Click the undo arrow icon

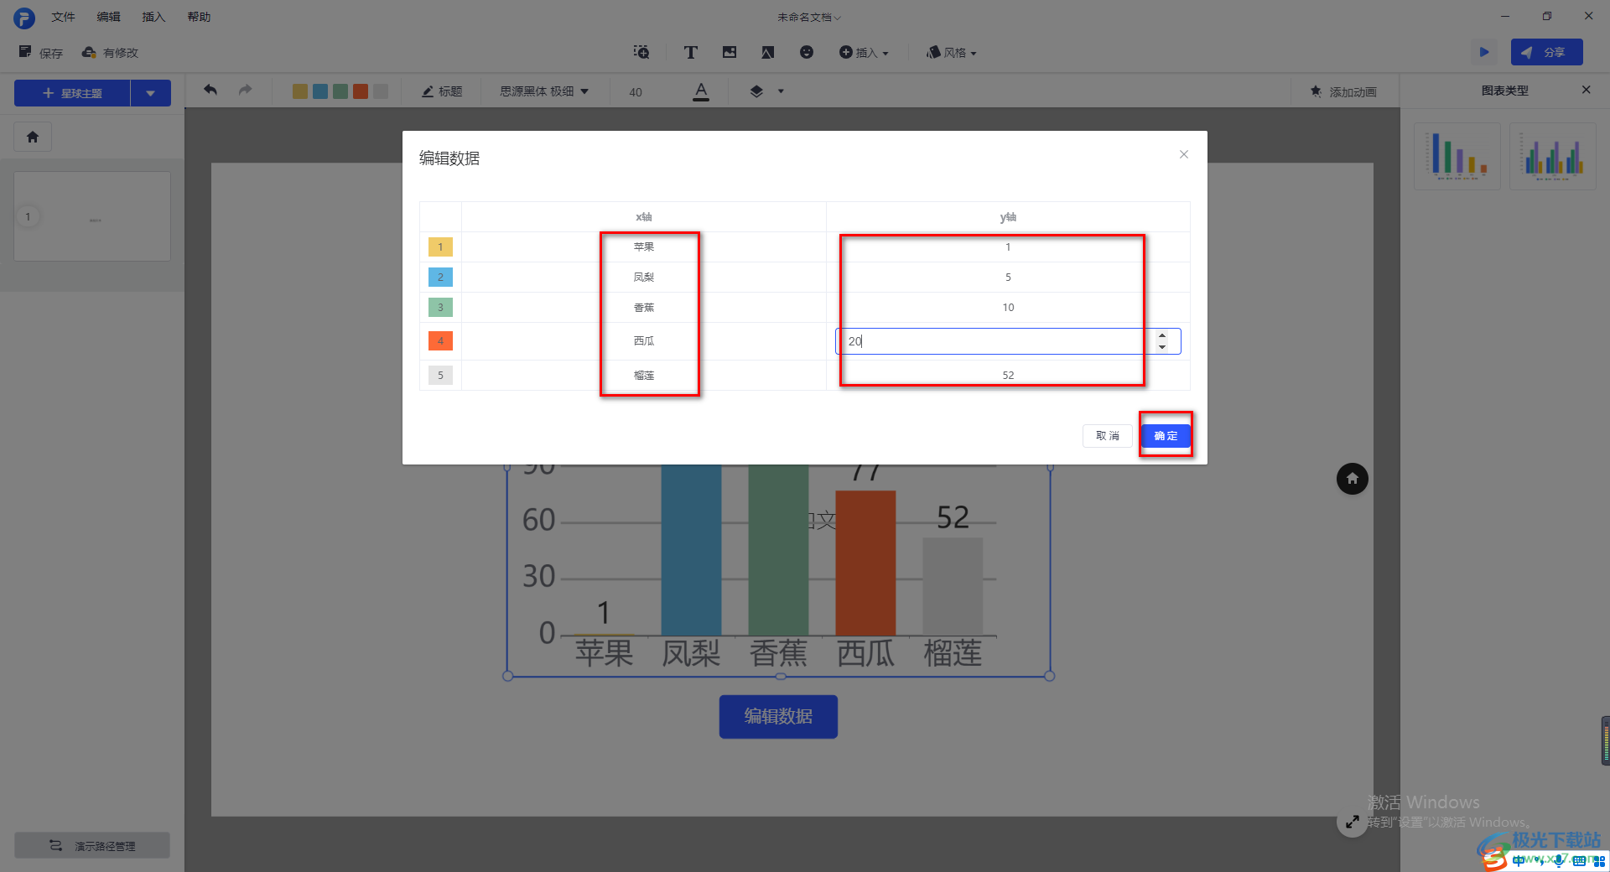(210, 90)
